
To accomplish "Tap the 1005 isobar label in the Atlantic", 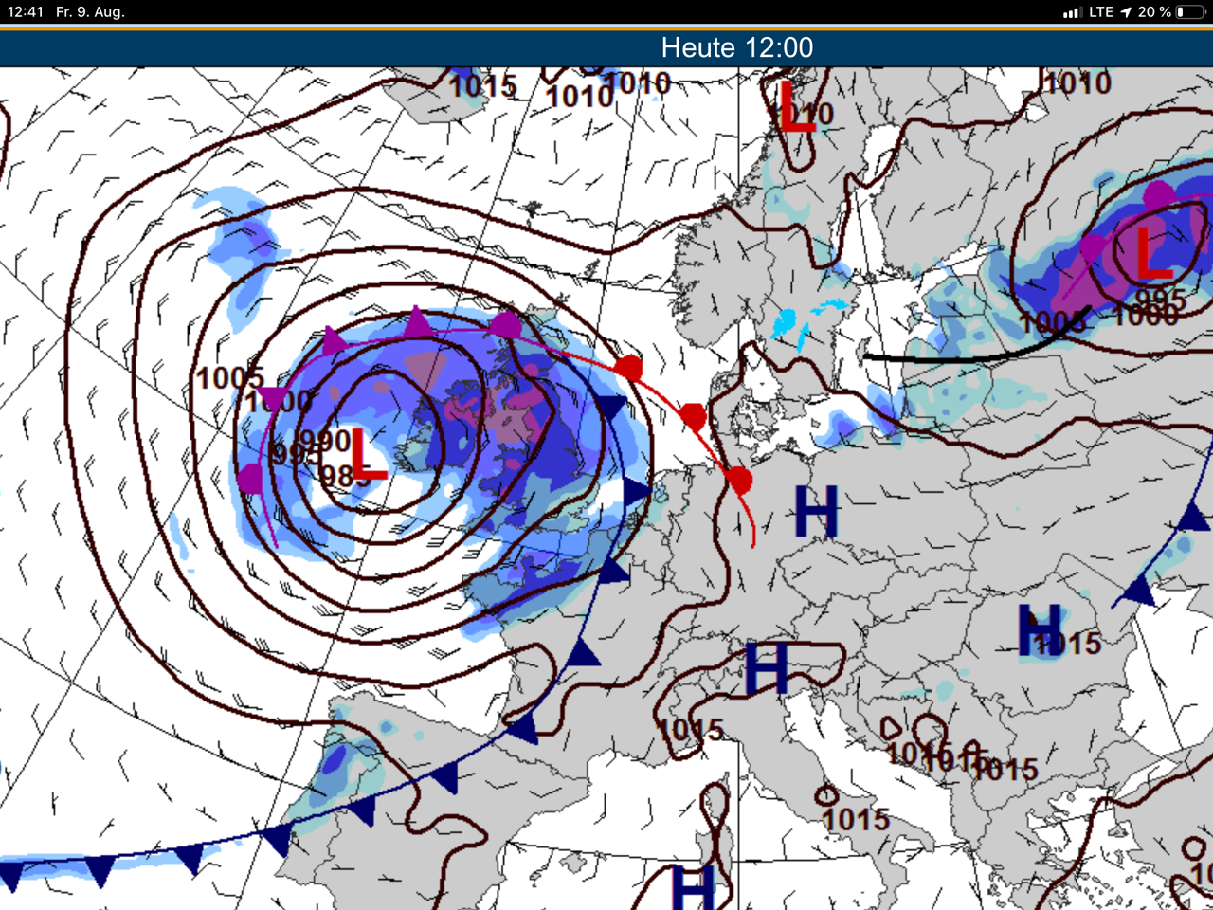I will click(x=228, y=378).
